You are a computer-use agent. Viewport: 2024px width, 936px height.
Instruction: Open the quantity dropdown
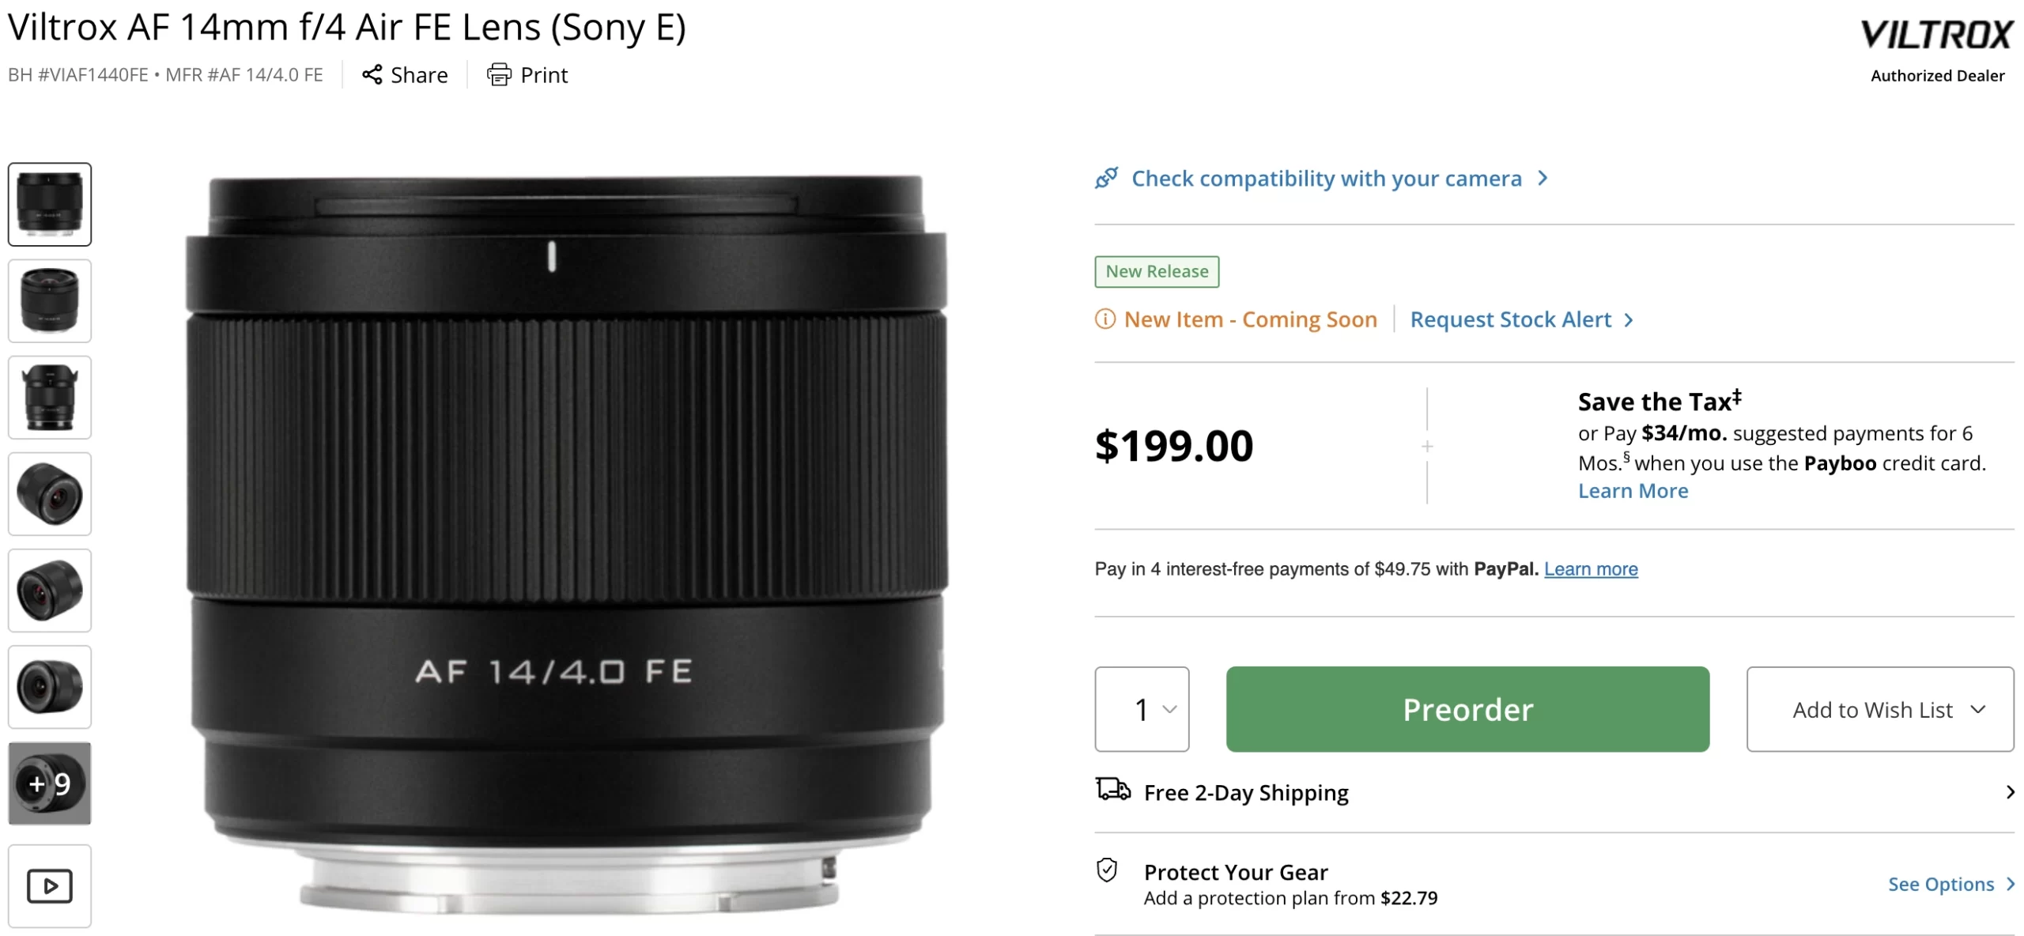(x=1142, y=709)
